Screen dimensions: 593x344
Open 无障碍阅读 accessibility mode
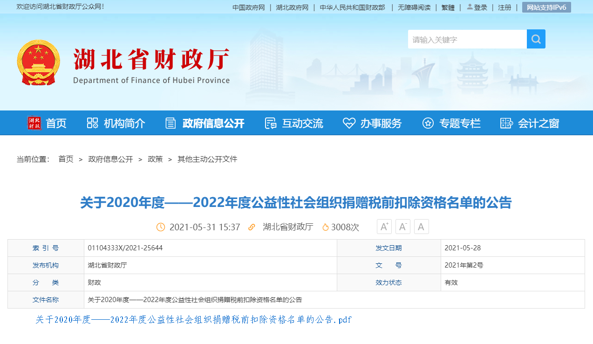click(414, 7)
